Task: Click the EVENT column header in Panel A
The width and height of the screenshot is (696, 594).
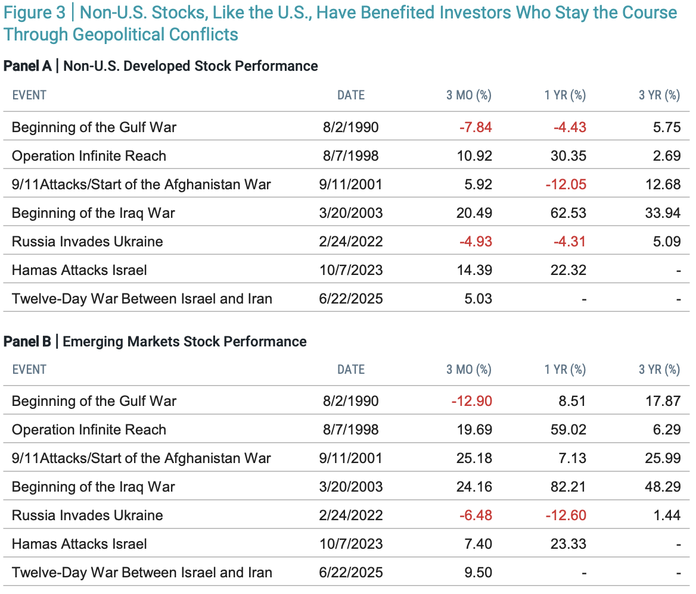Action: click(29, 95)
